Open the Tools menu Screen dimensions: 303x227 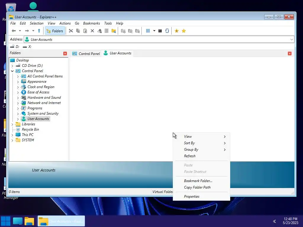coord(108,23)
